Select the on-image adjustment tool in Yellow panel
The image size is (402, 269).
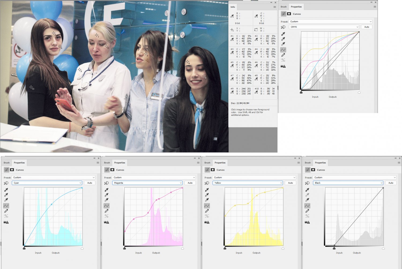pos(207,183)
